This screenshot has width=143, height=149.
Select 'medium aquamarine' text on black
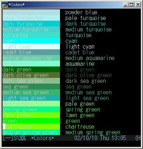90,58
